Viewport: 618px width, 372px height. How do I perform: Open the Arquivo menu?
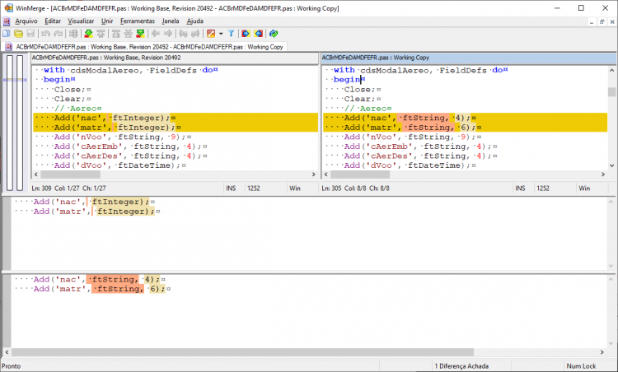click(26, 21)
